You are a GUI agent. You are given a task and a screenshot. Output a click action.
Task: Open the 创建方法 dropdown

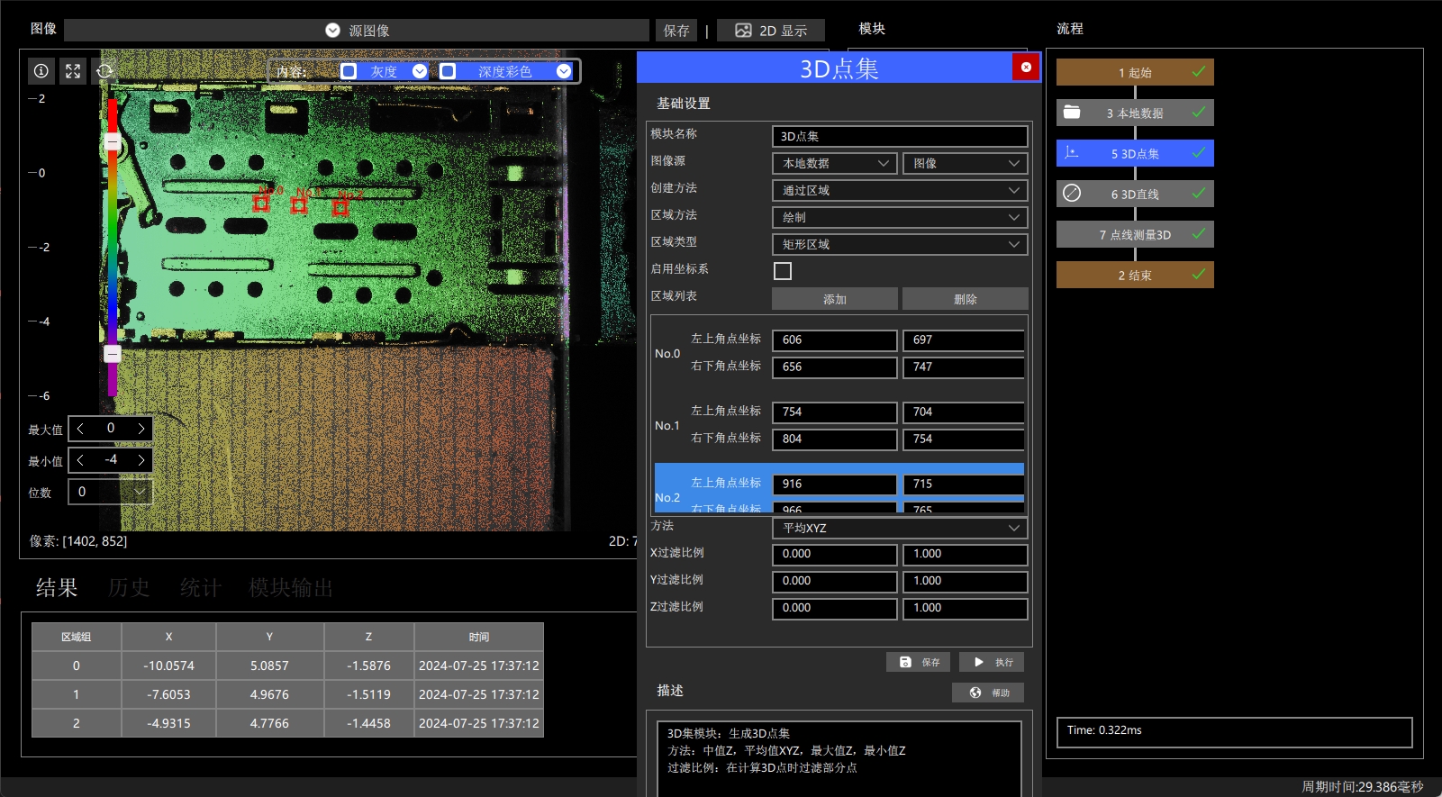900,191
